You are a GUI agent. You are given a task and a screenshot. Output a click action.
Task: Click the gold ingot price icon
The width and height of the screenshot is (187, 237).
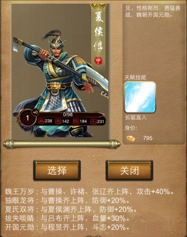[131, 139]
